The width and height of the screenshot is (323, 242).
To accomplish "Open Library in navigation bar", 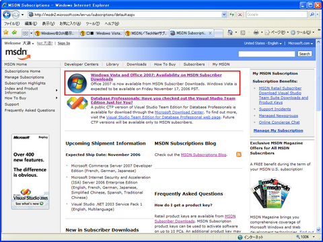I will pyautogui.click(x=112, y=65).
